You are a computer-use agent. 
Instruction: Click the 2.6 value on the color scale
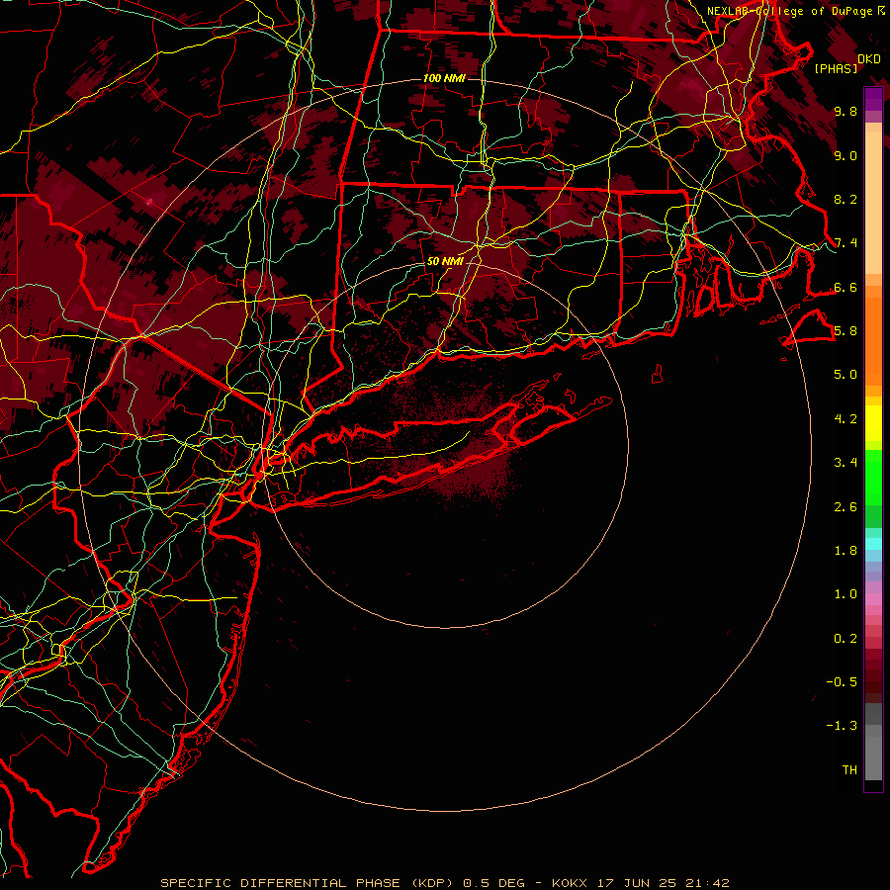[845, 506]
